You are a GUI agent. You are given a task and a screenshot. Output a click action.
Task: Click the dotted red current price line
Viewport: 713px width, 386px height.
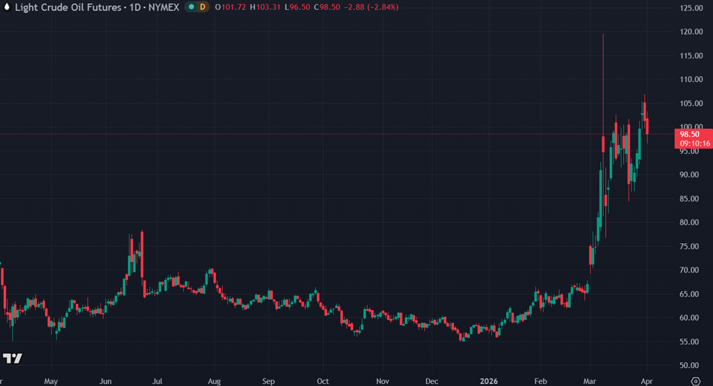coord(348,134)
